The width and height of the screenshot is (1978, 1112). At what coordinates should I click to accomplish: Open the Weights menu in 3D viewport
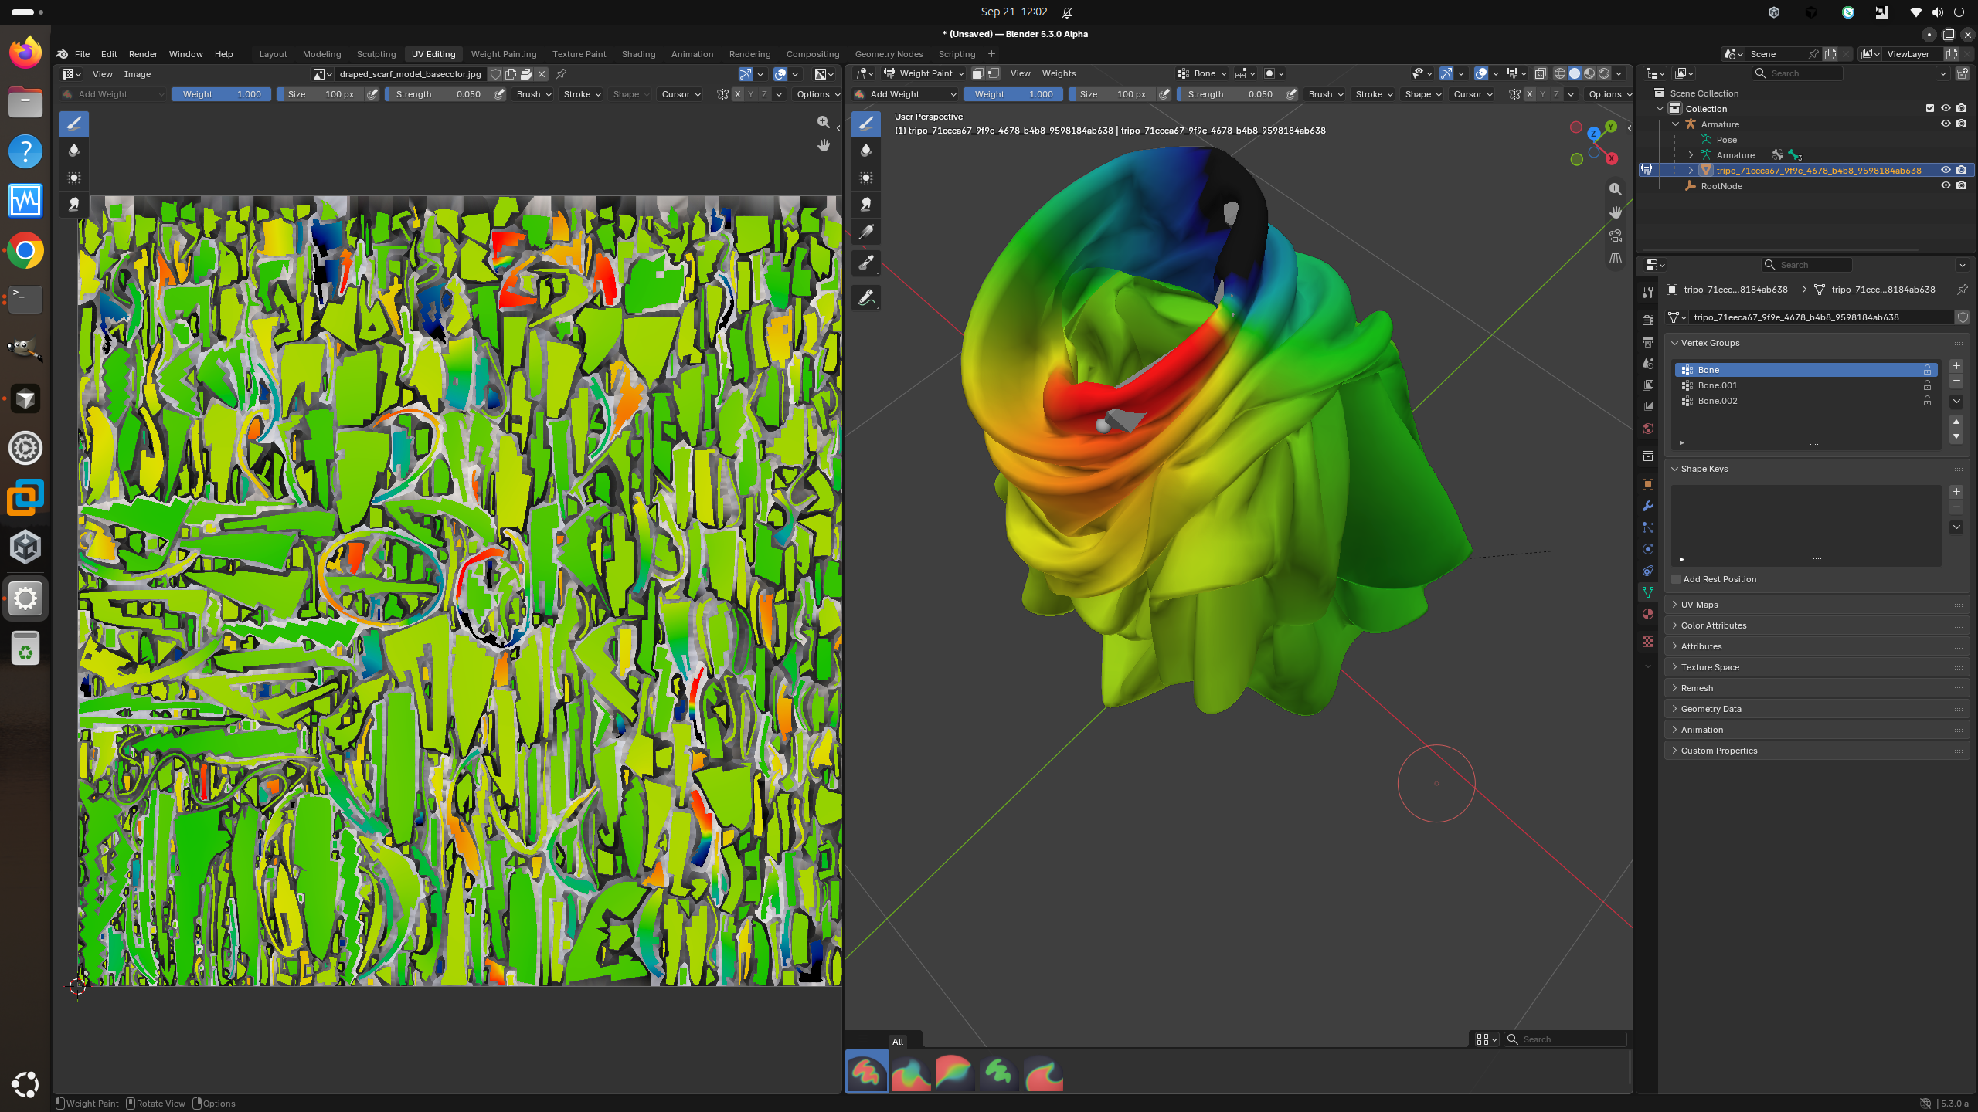[1059, 73]
